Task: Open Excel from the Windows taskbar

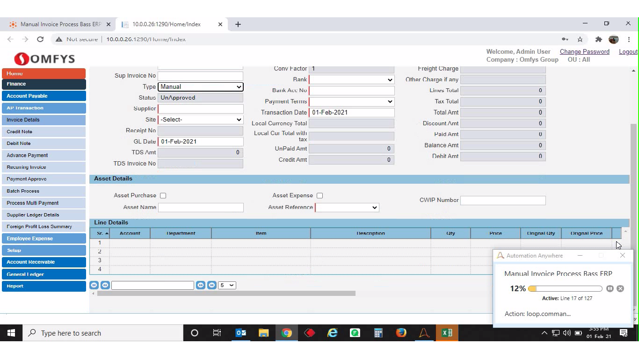Action: tap(447, 333)
